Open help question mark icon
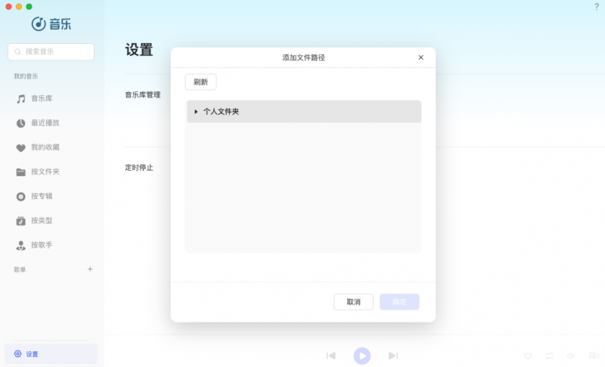Screen dimensions: 605x367 597,7
